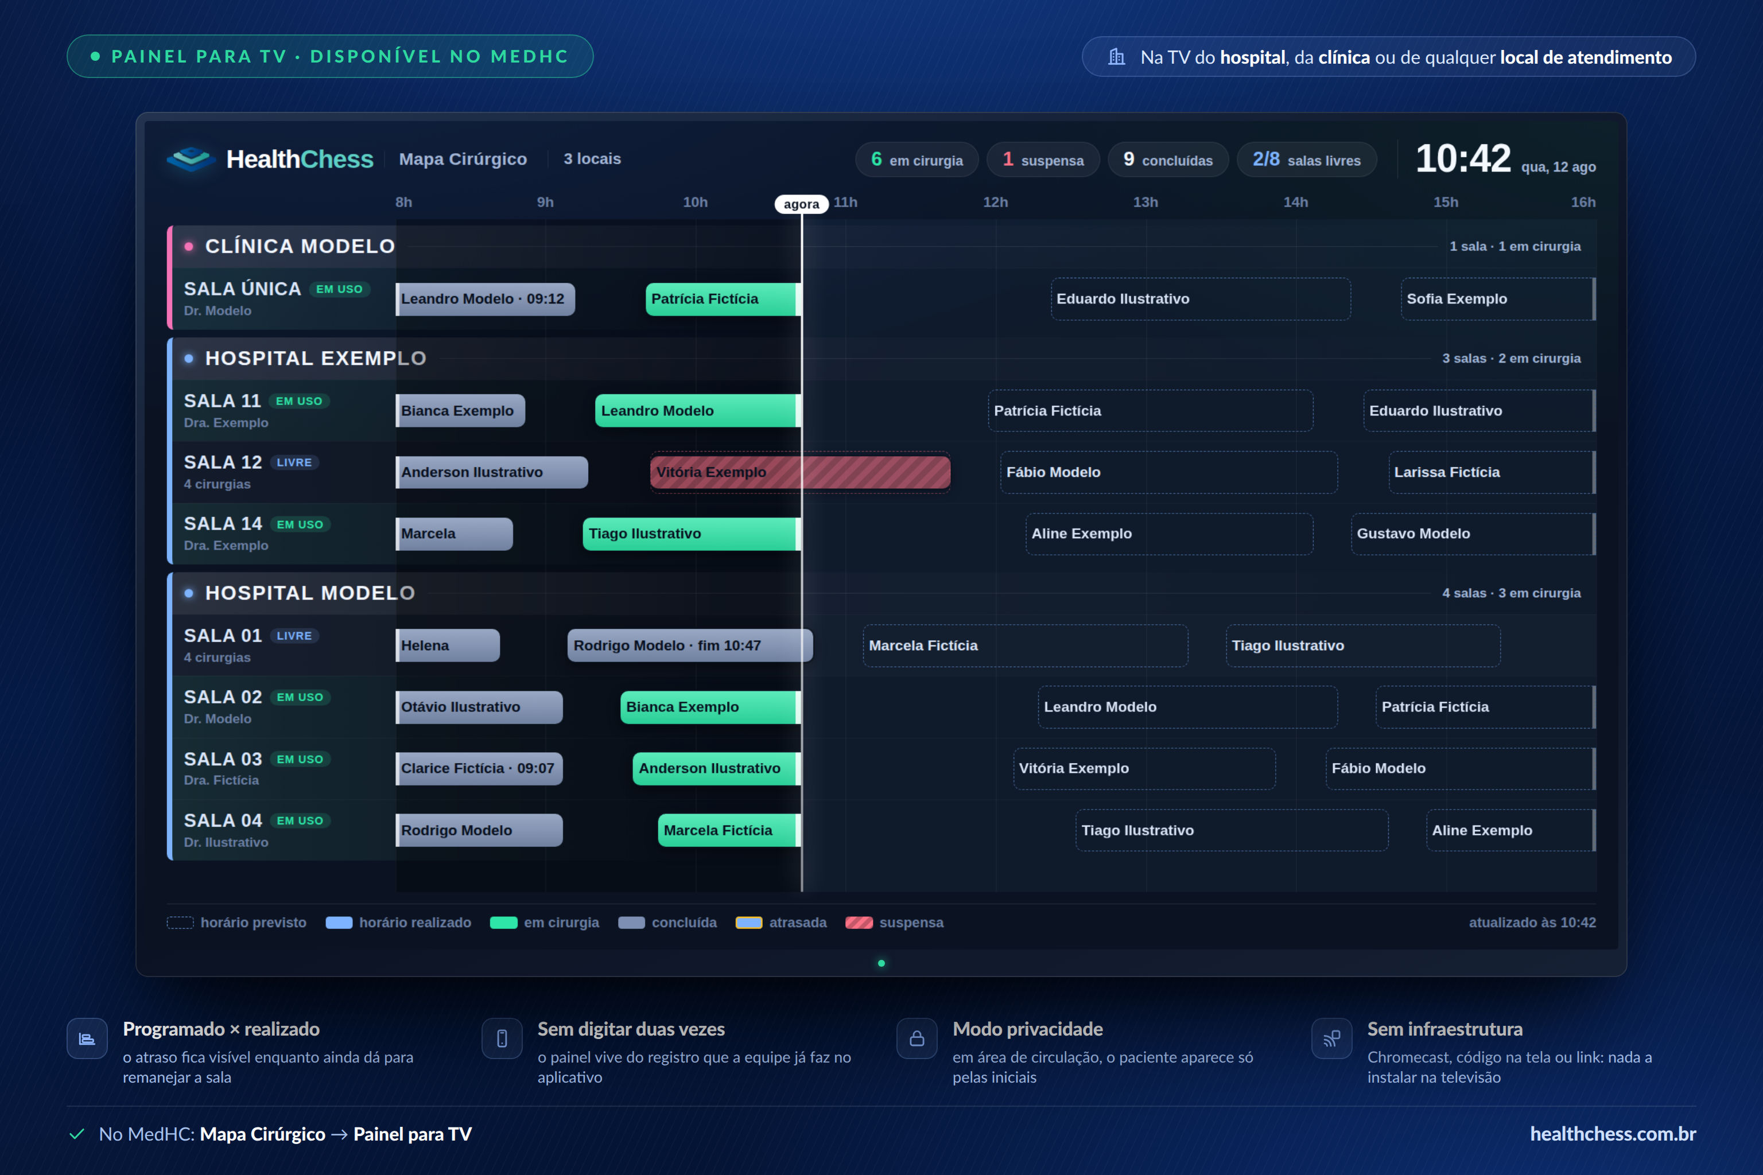Click the EM USO badge on Sala 11
The image size is (1763, 1175).
pyautogui.click(x=299, y=402)
